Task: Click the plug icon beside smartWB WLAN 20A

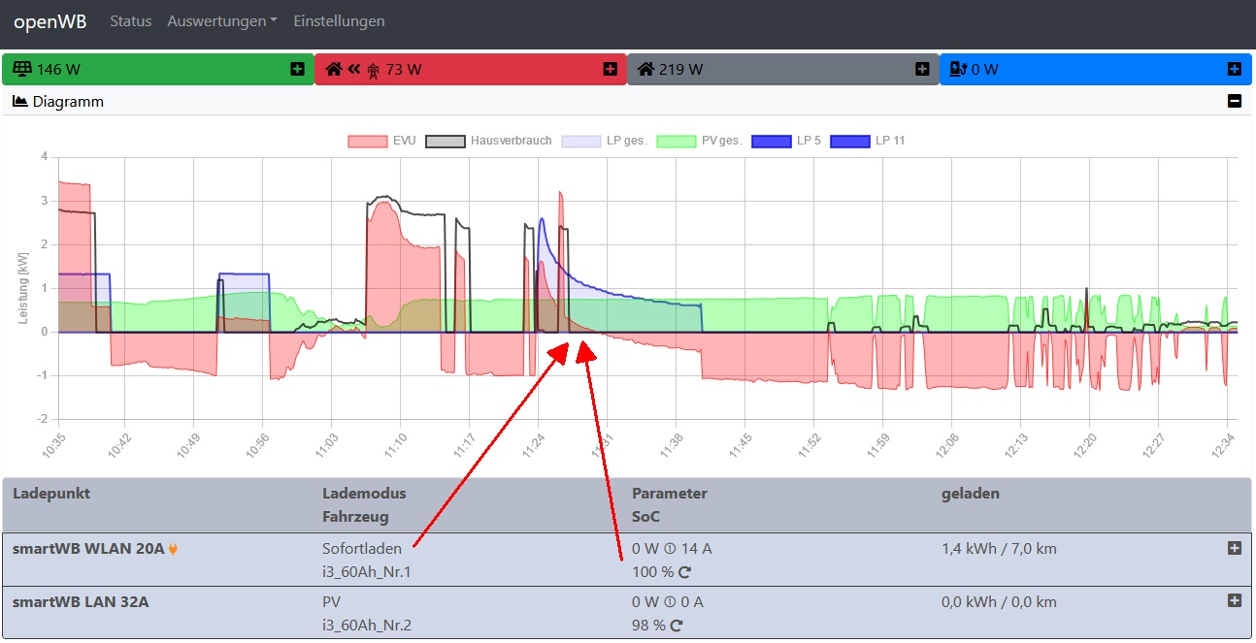Action: [174, 549]
